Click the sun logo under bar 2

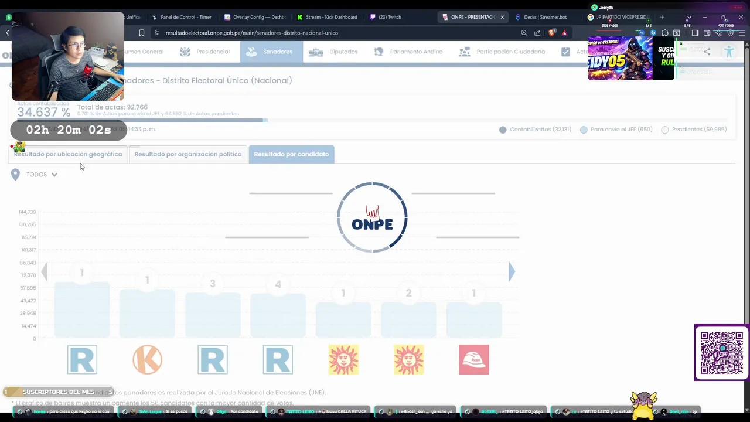click(x=408, y=359)
